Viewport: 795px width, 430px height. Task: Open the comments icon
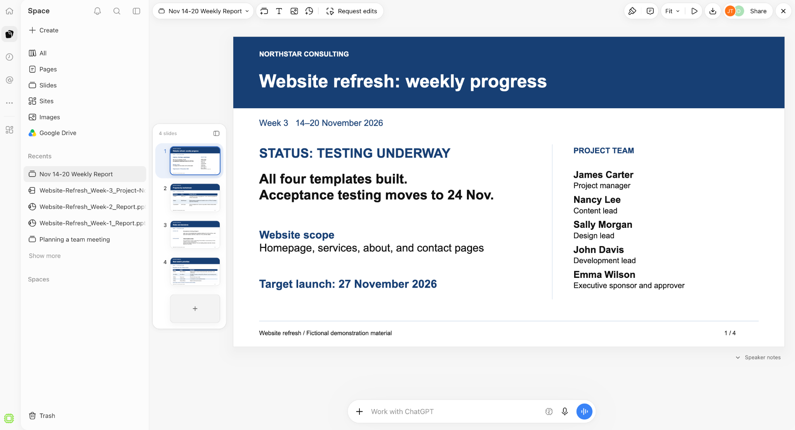[650, 11]
